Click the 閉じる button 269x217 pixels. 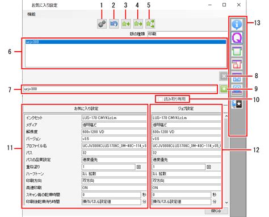coord(216,211)
